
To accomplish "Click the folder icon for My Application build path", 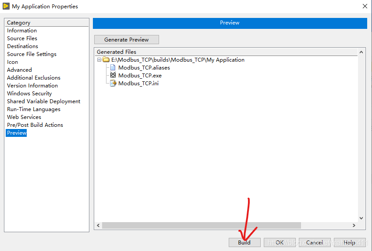I will click(106, 59).
